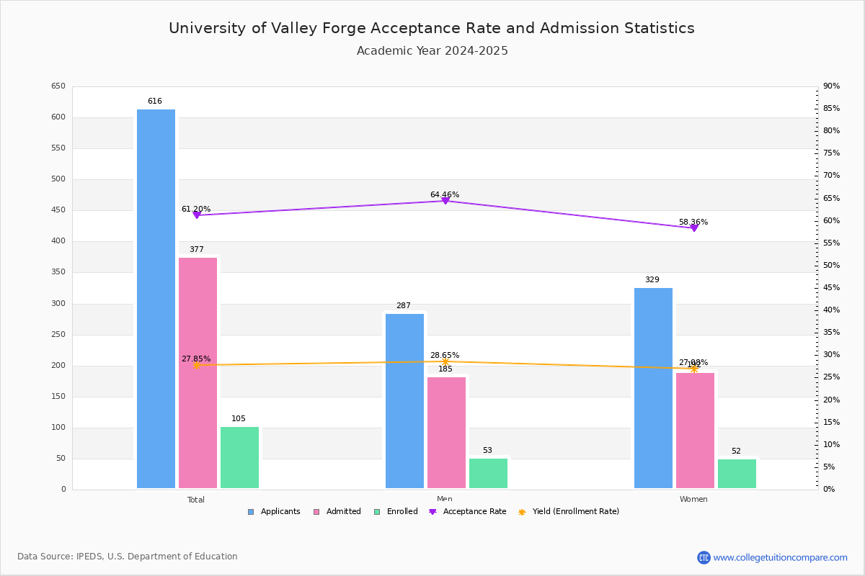
Task: Select the Total admitted bar labeled 377
Action: click(198, 373)
